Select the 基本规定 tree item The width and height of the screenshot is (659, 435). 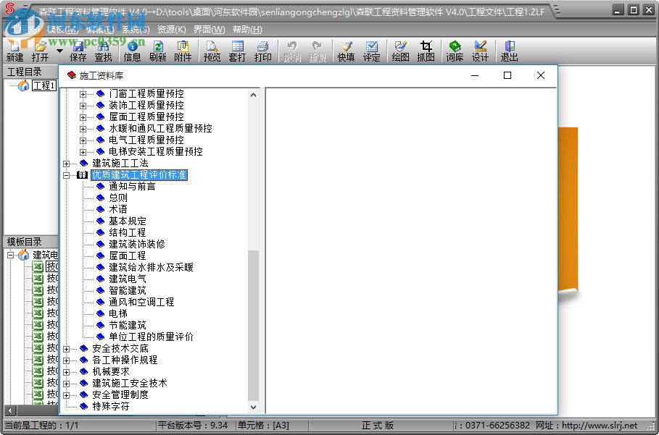click(128, 221)
